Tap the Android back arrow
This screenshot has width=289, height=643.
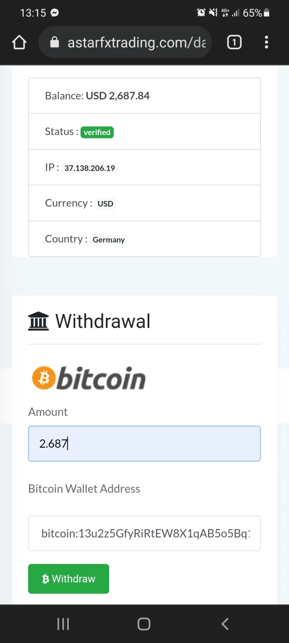click(225, 624)
